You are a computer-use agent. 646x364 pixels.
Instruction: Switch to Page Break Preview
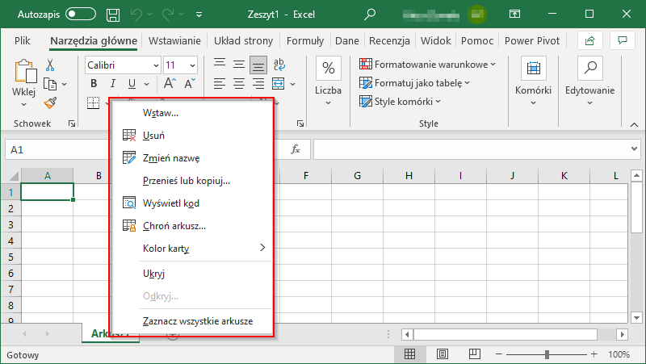pos(475,354)
